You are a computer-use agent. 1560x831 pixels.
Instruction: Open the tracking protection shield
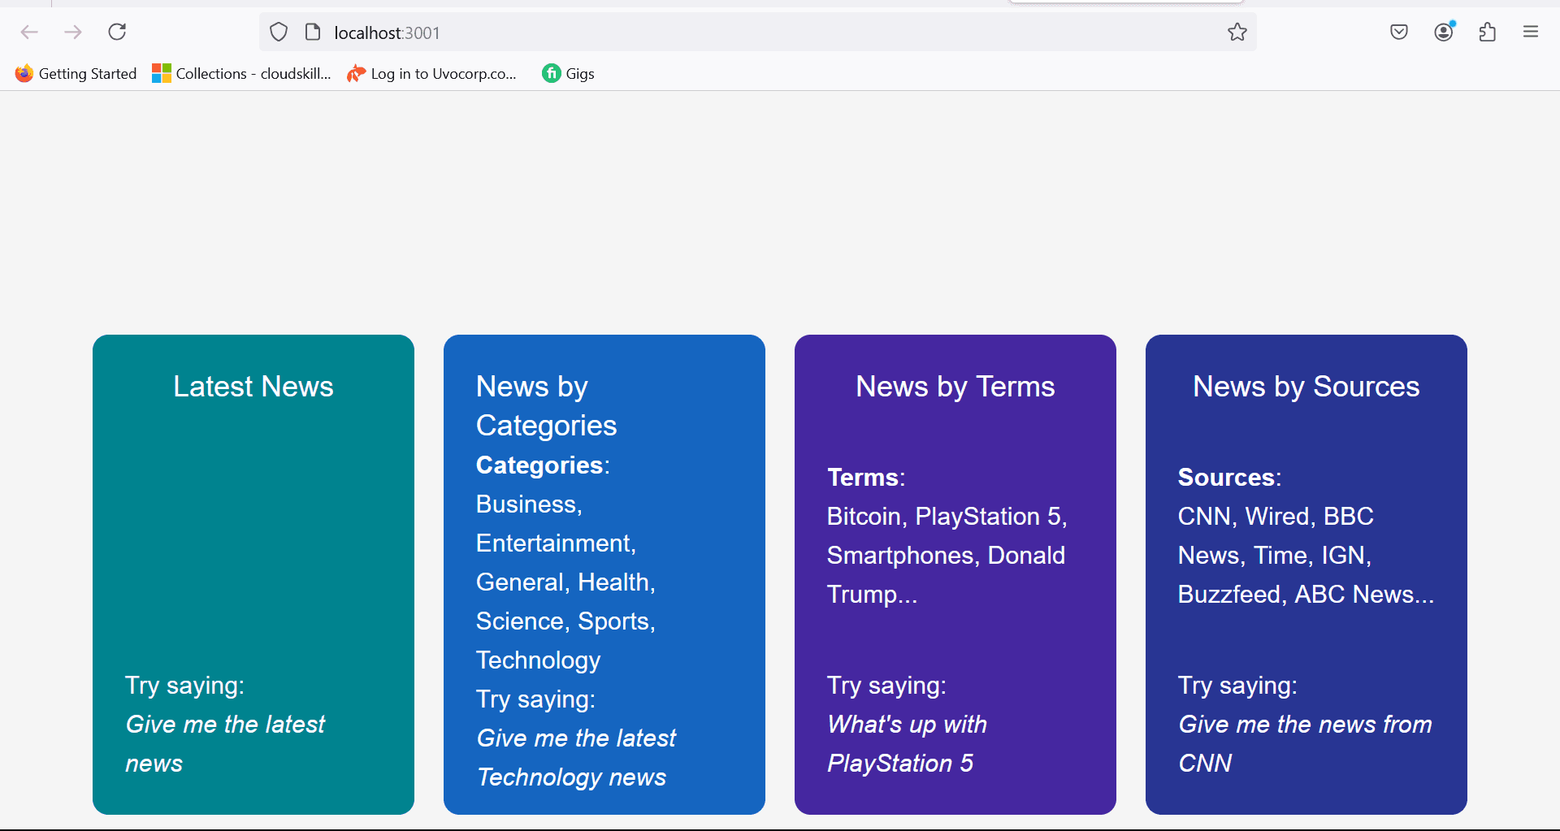pyautogui.click(x=279, y=32)
